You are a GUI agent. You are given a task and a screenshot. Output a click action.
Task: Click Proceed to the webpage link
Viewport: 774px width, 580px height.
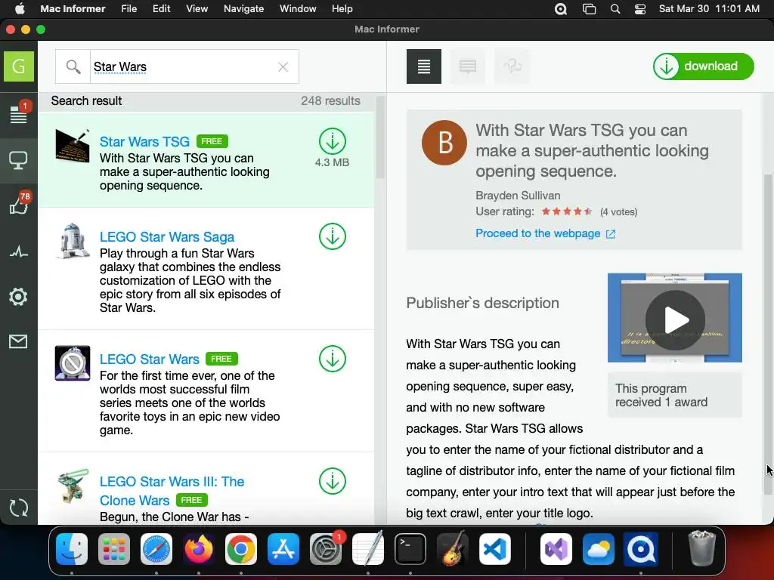pos(545,233)
